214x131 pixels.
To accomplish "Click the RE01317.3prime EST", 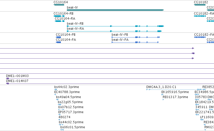I will (x=175, y=97).
